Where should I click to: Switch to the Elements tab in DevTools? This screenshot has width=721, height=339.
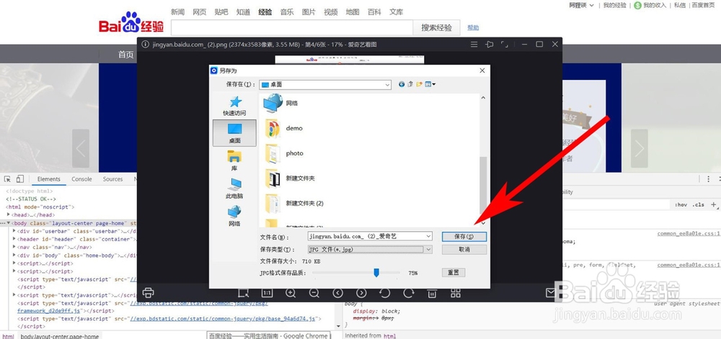pyautogui.click(x=49, y=179)
